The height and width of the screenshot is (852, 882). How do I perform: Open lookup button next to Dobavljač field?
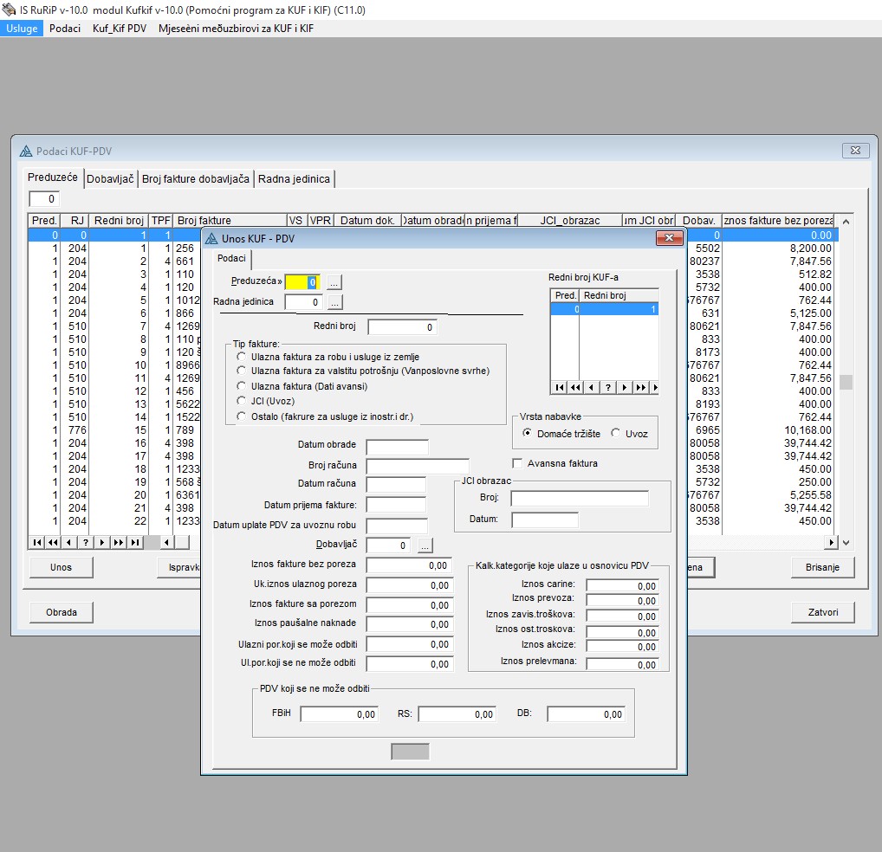[x=425, y=545]
